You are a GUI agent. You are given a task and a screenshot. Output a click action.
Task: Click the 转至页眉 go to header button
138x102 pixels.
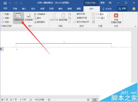(54, 17)
